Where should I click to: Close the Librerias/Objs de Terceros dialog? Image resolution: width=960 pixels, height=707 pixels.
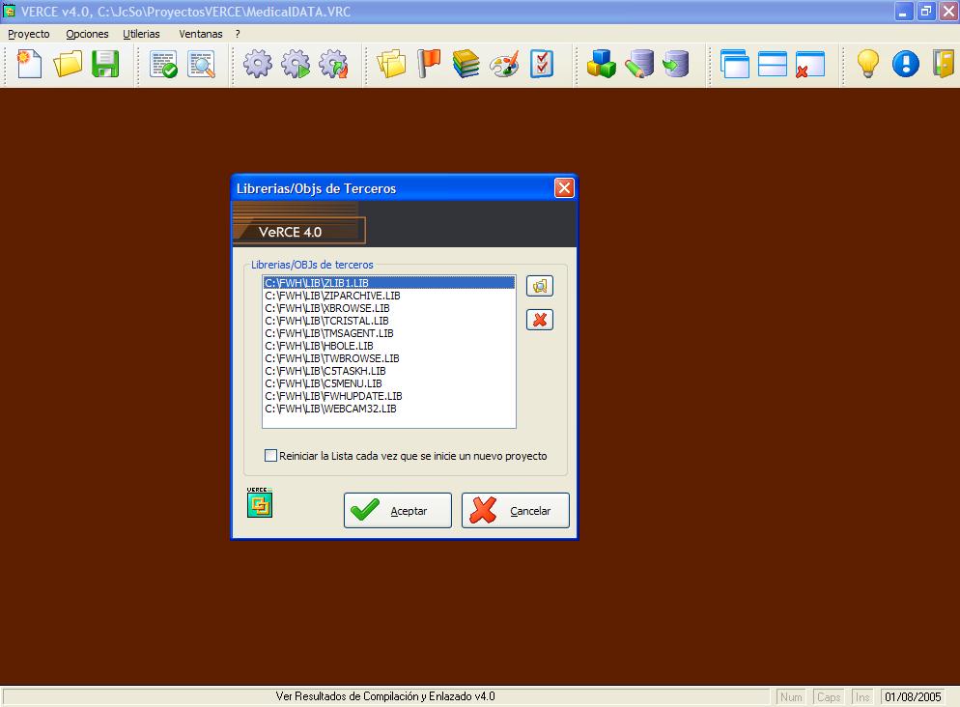pyautogui.click(x=564, y=188)
